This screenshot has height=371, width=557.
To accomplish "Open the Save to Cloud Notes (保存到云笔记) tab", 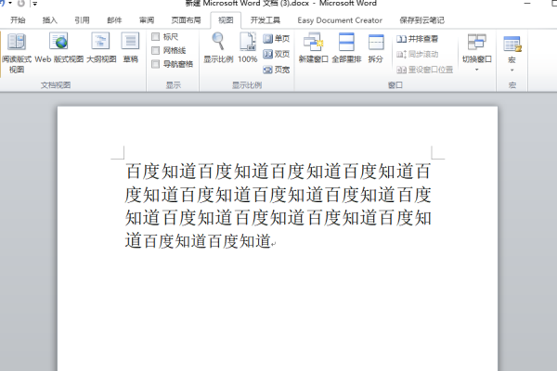I will point(421,20).
